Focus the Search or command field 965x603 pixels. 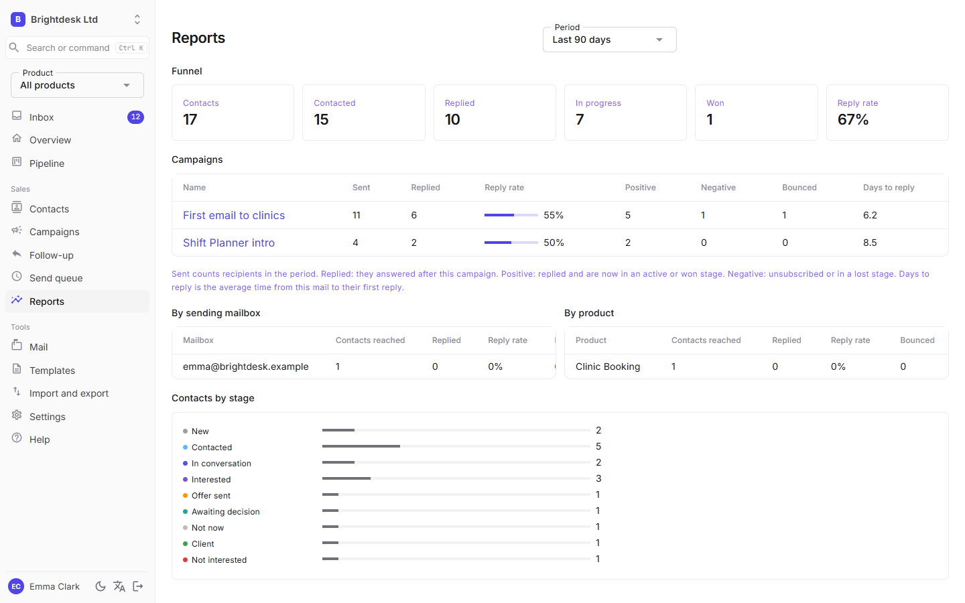[x=77, y=48]
